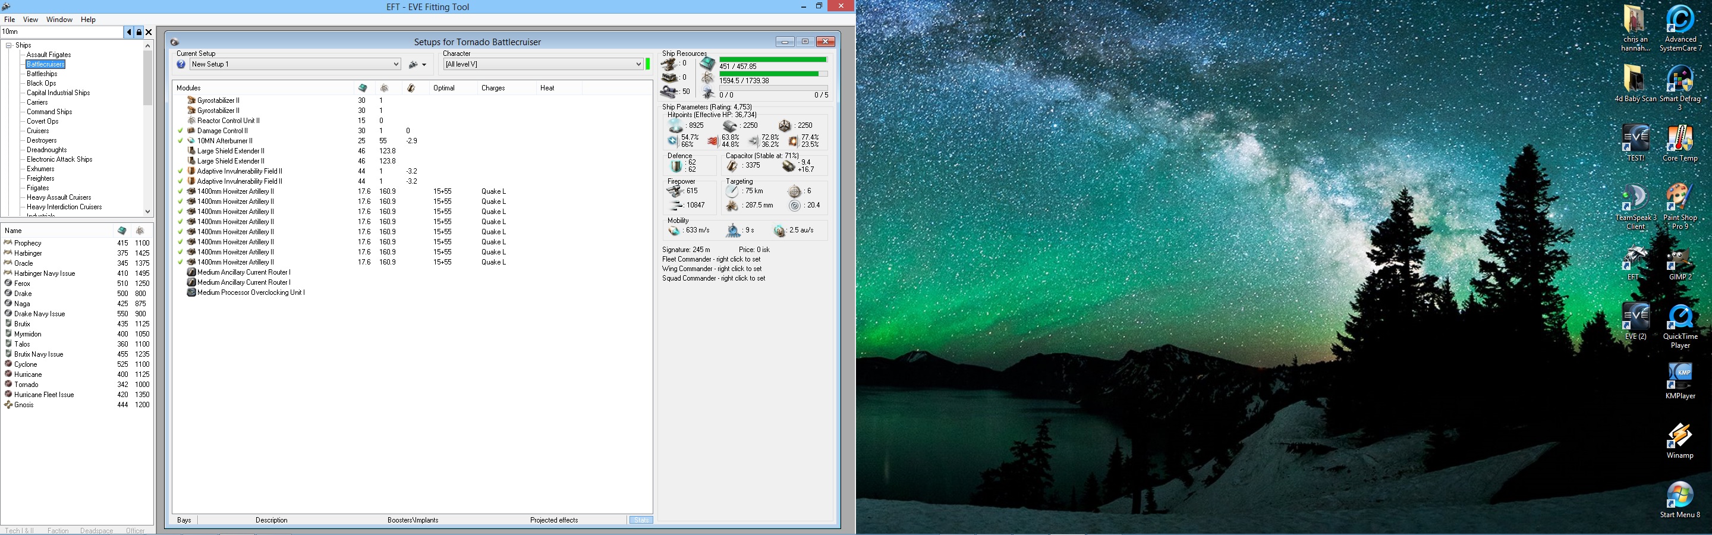Switch to the Description tab
Screen dimensions: 1712x535
click(x=271, y=520)
